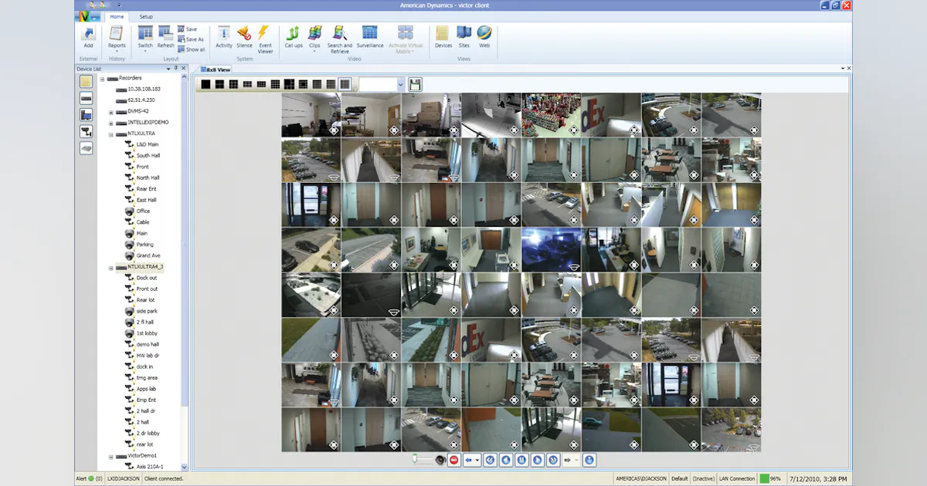Click the rewind playback button
This screenshot has height=486, width=927.
click(x=491, y=460)
